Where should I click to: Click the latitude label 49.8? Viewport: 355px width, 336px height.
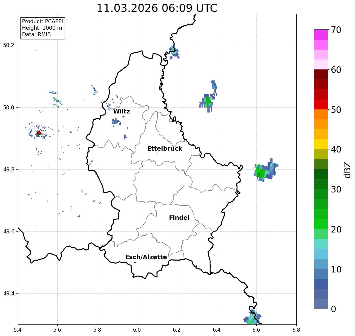9,169
